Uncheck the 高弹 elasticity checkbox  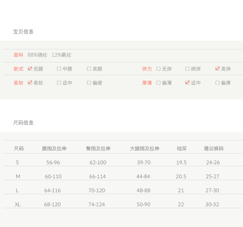click(x=217, y=69)
